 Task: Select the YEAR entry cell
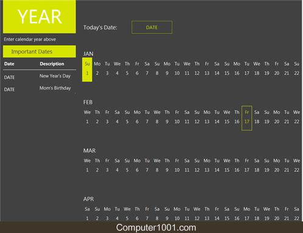pos(40,16)
